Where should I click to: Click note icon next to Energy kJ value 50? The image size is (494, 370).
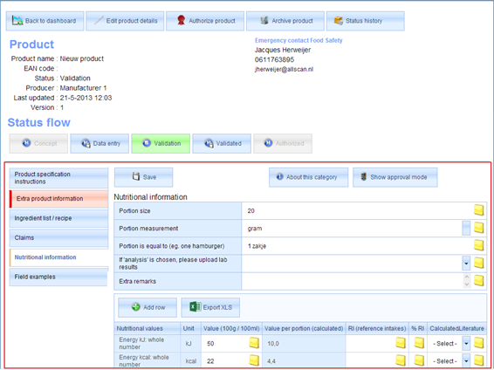[254, 343]
